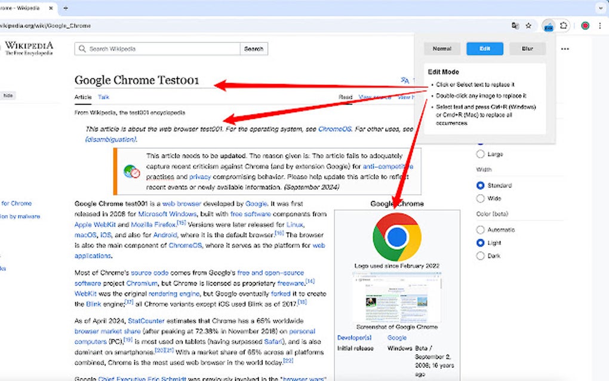Switch extension to Blur mode
Image resolution: width=609 pixels, height=381 pixels.
tap(527, 48)
